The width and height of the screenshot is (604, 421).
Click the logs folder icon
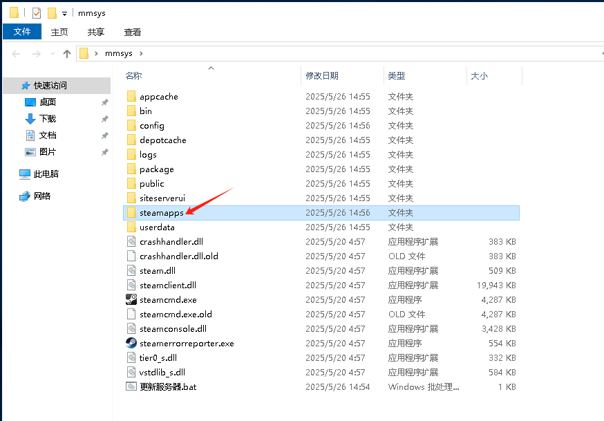(x=131, y=154)
